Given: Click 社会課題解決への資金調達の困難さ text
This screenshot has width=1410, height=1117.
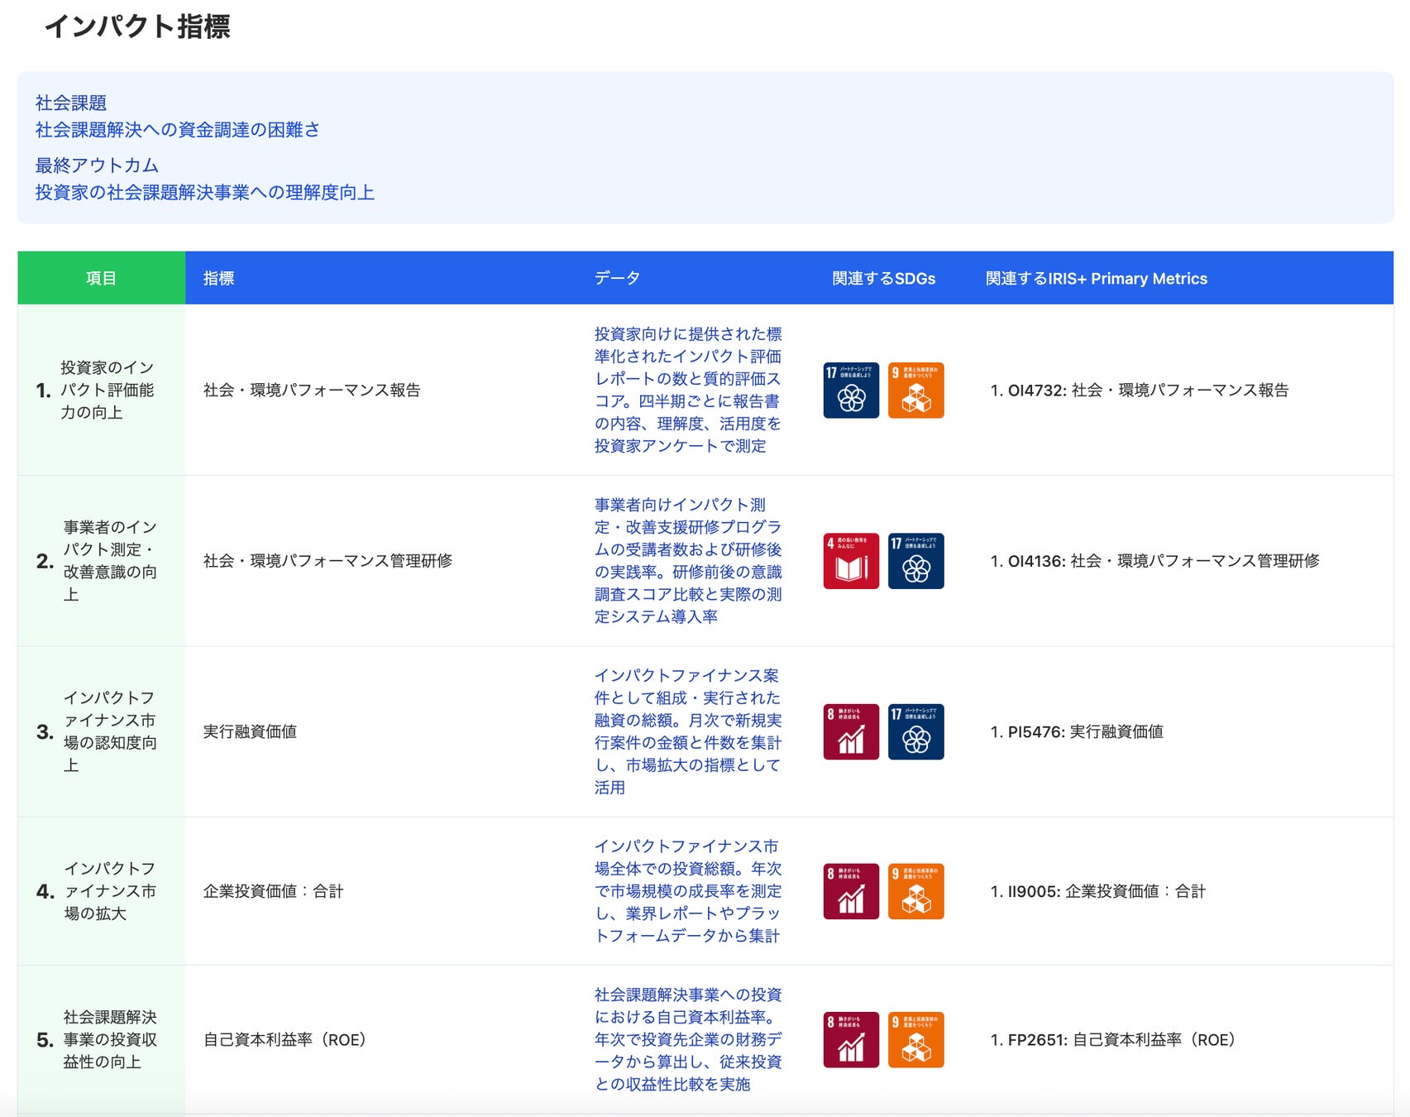Looking at the screenshot, I should pyautogui.click(x=177, y=129).
